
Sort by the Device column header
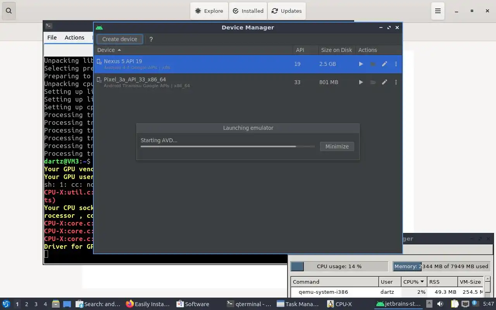point(194,50)
